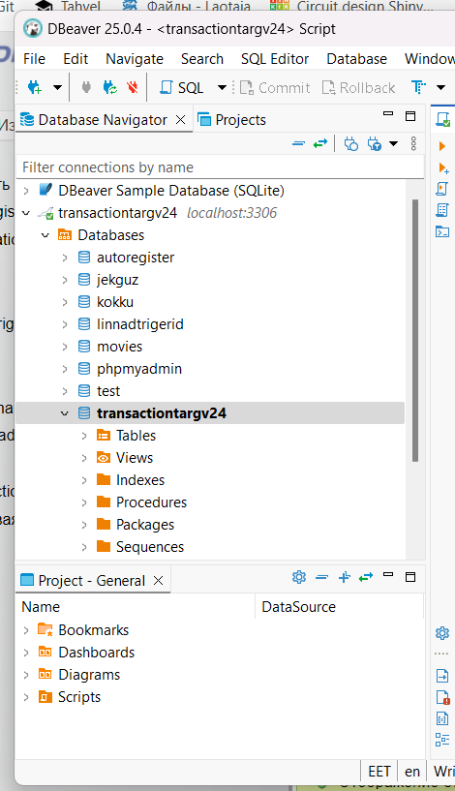This screenshot has width=455, height=791.
Task: Open the SQL Editor menu
Action: [x=275, y=59]
